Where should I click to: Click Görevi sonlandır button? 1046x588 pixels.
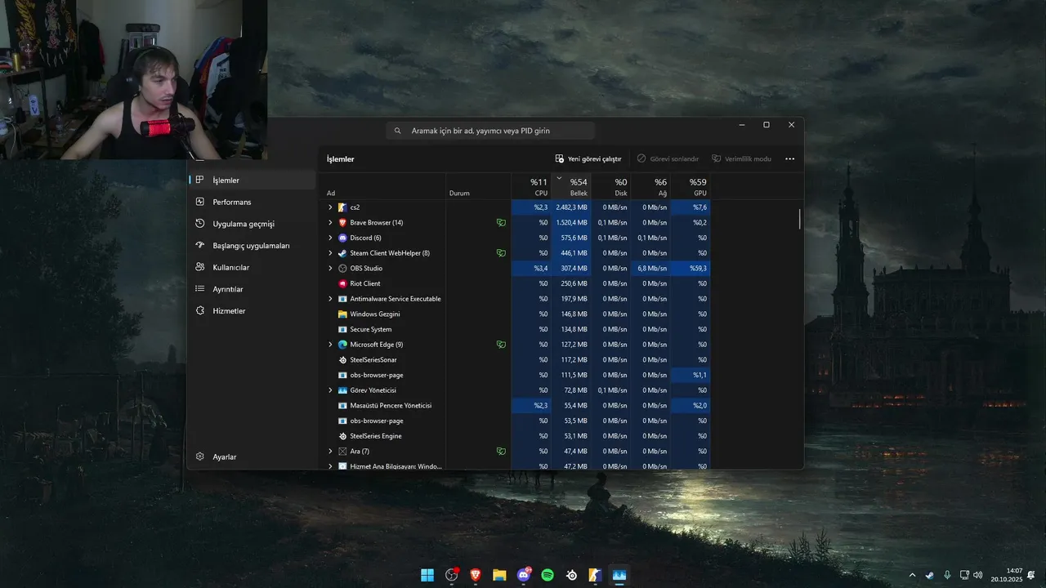tap(668, 158)
